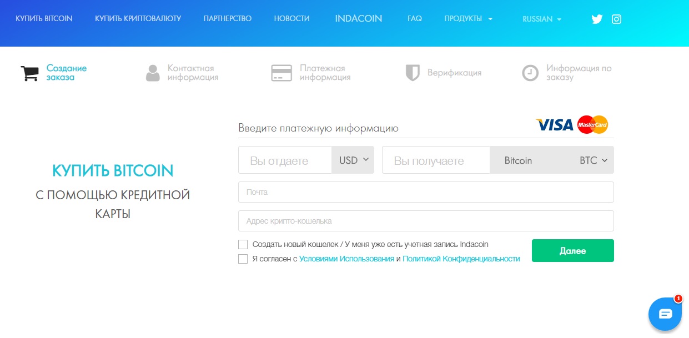Image resolution: width=689 pixels, height=338 pixels.
Task: Select the Верификация step label
Action: [x=454, y=73]
